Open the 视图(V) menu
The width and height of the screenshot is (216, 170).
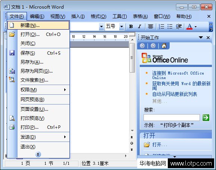pos(58,16)
